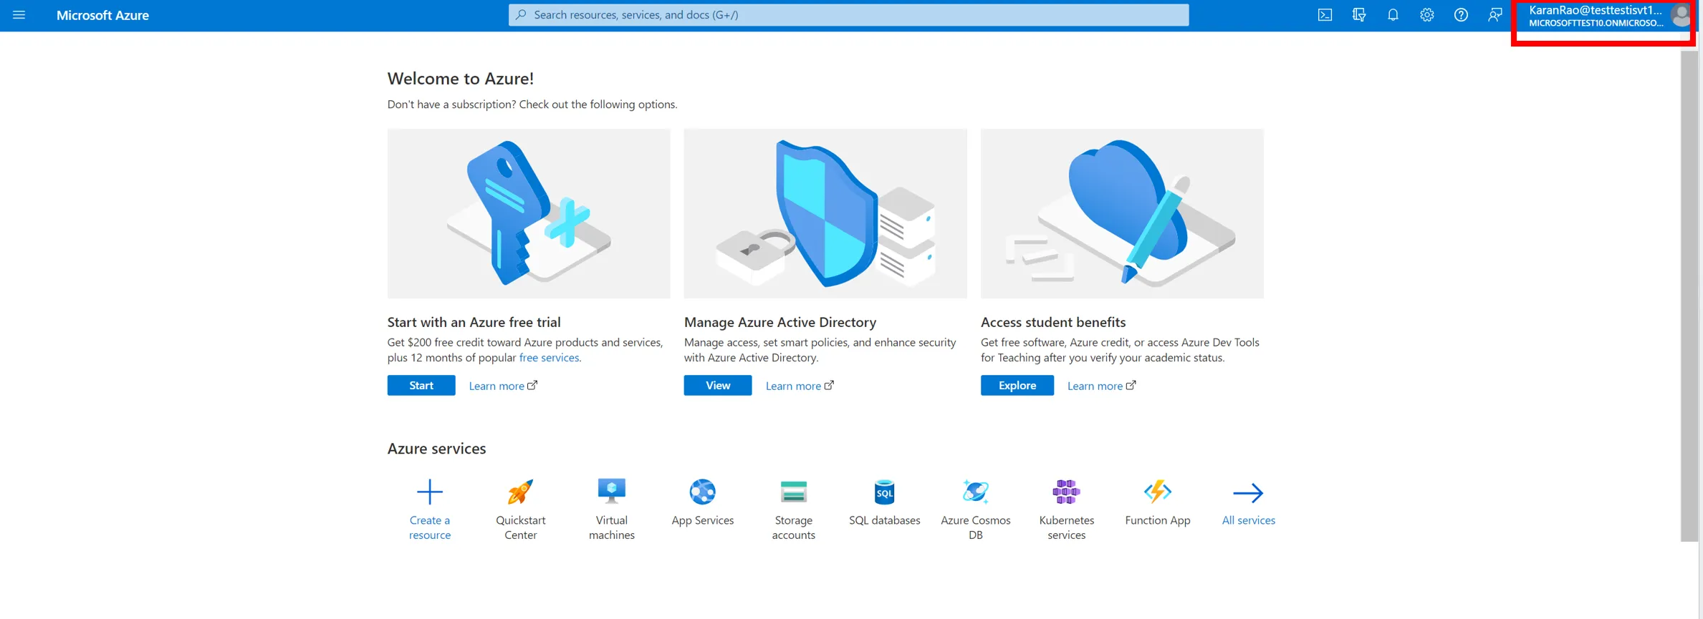This screenshot has height=619, width=1703.
Task: Click the student benefits cloud illustration
Action: [1122, 213]
